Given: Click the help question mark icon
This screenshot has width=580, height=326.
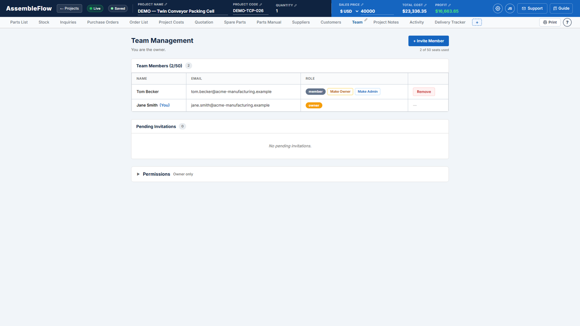Looking at the screenshot, I should (x=567, y=22).
